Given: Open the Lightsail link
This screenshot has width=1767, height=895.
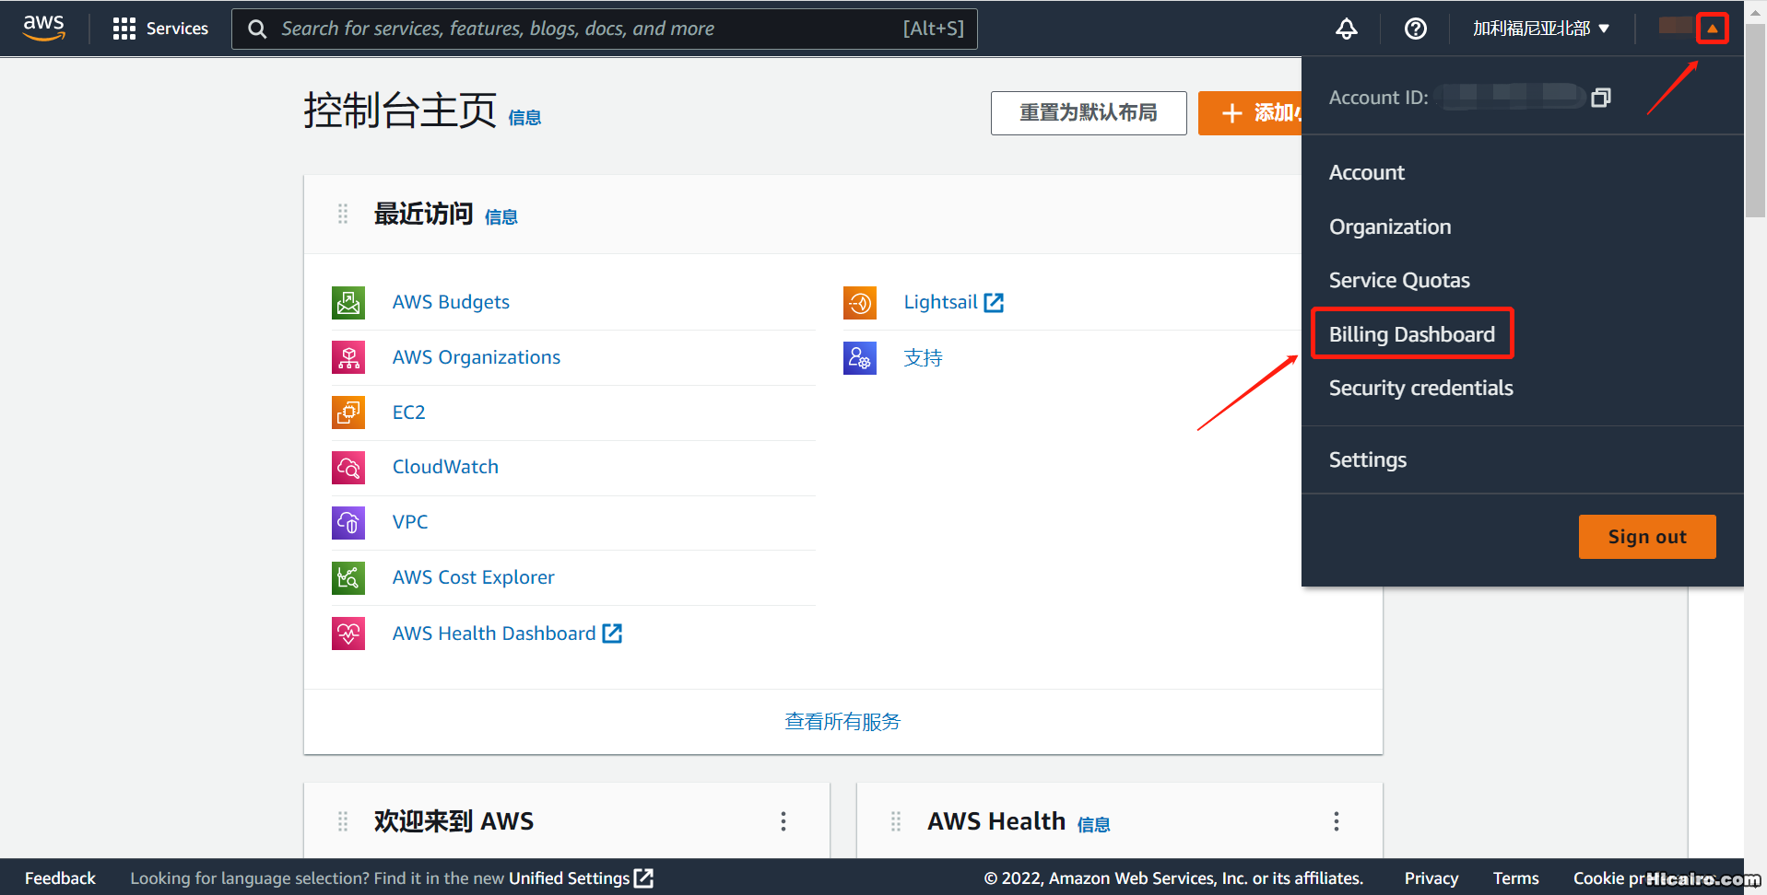Looking at the screenshot, I should tap(940, 302).
